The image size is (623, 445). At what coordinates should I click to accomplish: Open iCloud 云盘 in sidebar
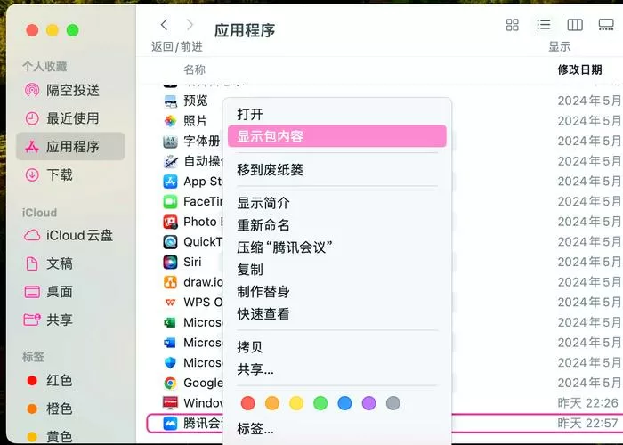[x=69, y=235]
